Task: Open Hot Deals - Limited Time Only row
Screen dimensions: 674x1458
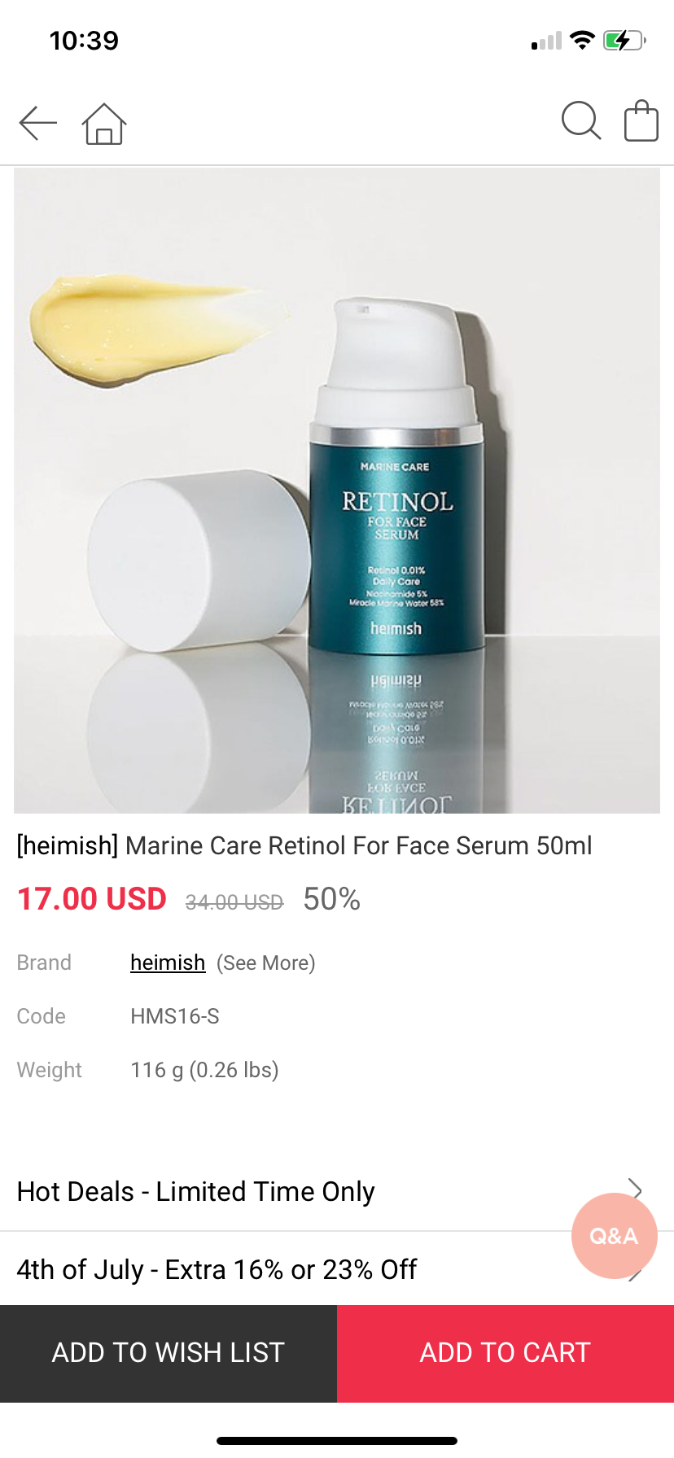Action: (x=337, y=1191)
